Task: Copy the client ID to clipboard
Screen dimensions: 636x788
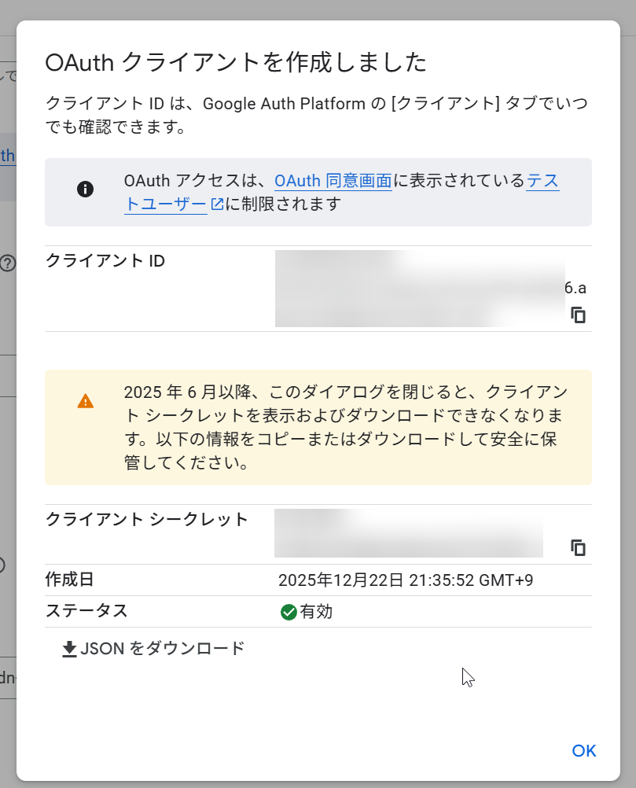Action: click(579, 315)
